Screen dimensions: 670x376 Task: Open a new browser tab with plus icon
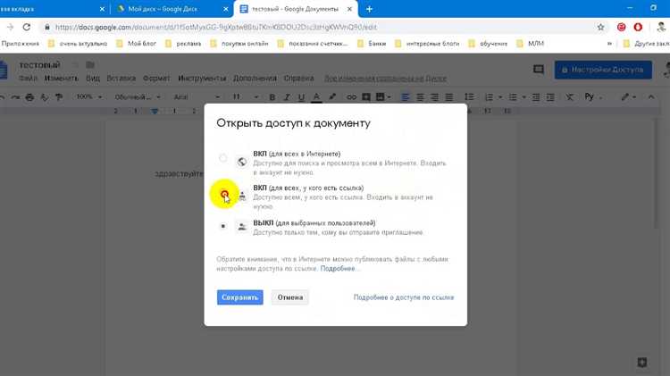coord(369,9)
